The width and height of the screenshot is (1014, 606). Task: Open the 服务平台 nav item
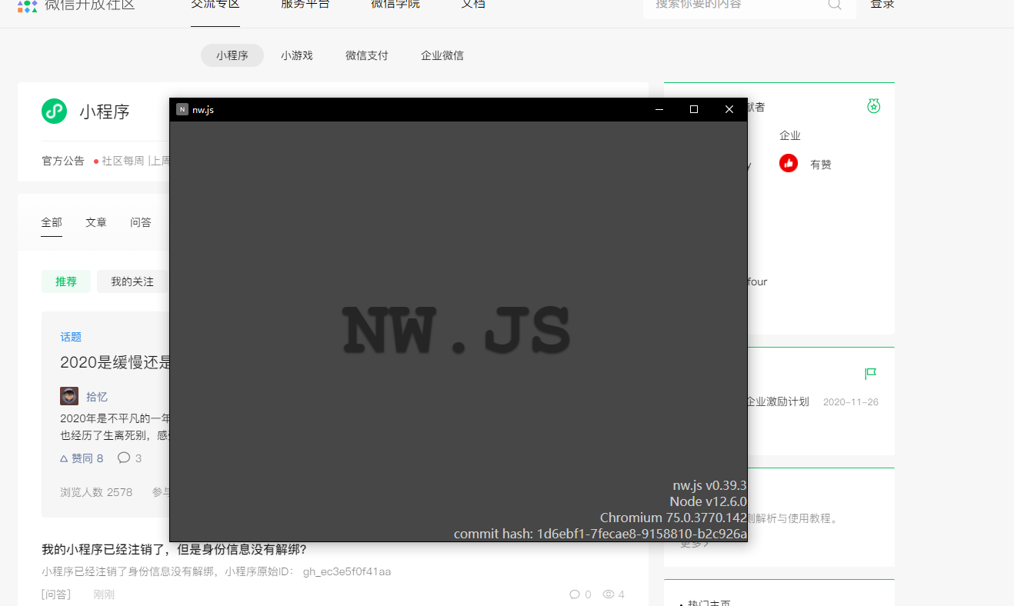[x=305, y=5]
